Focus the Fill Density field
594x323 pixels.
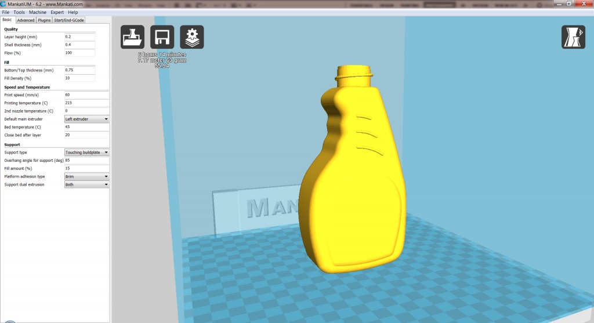coord(79,78)
